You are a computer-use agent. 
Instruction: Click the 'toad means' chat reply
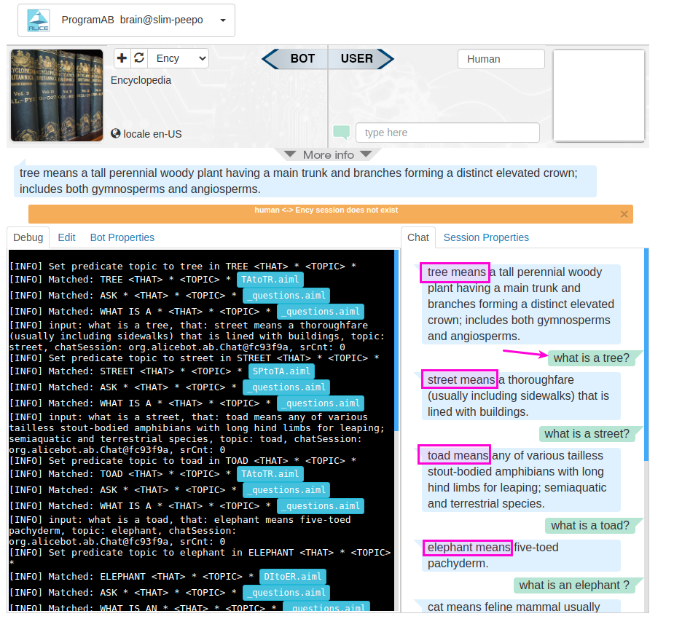tap(521, 479)
